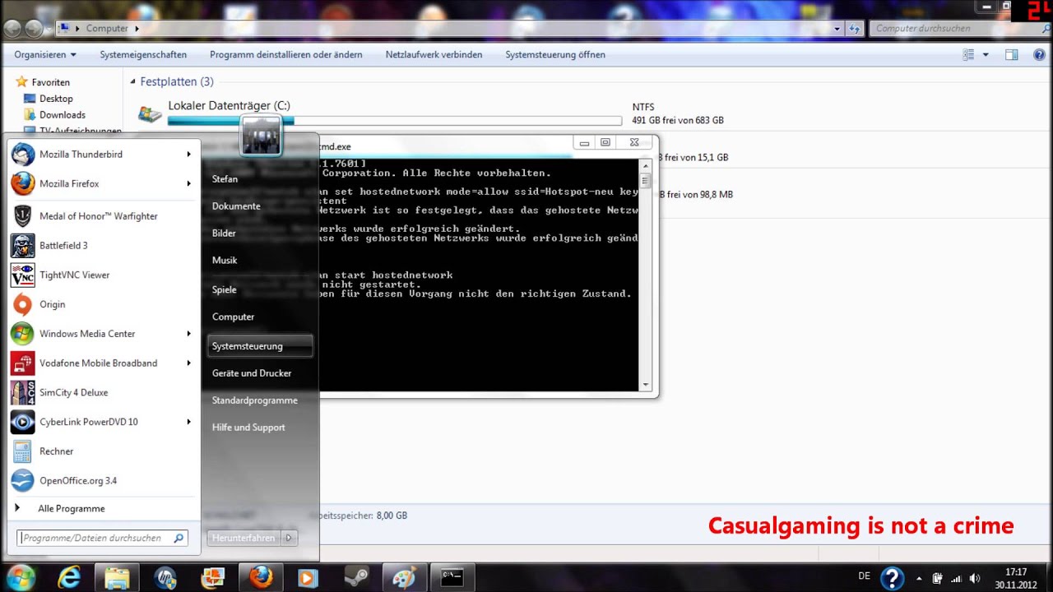
Task: Expand Mozilla Thunderbird jump list arrow
Action: [188, 155]
